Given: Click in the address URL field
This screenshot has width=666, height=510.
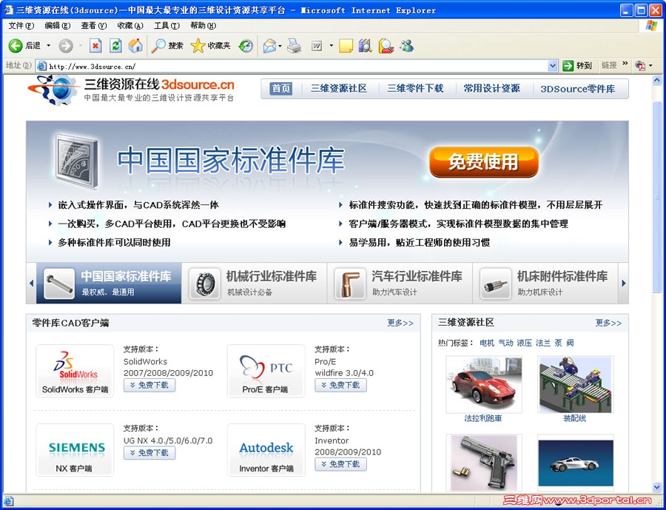Looking at the screenshot, I should point(297,66).
